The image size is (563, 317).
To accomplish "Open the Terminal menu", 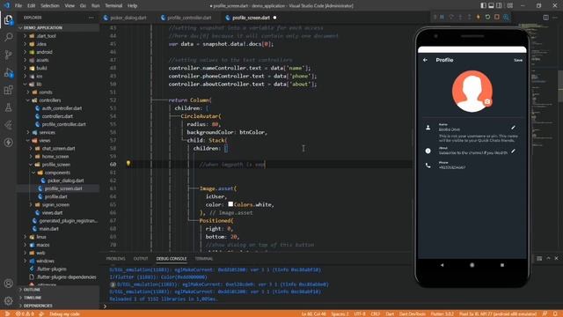I will pyautogui.click(x=113, y=6).
